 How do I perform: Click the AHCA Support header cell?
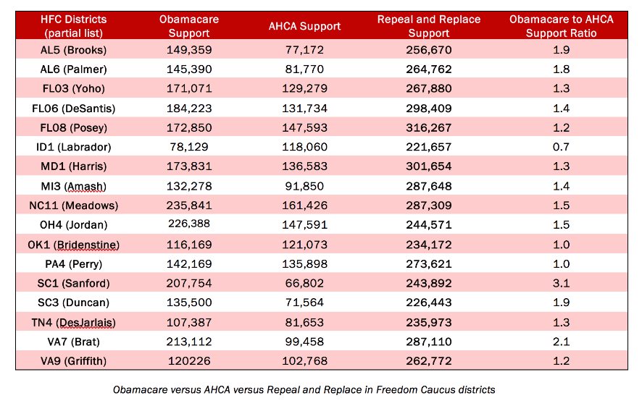(x=304, y=26)
